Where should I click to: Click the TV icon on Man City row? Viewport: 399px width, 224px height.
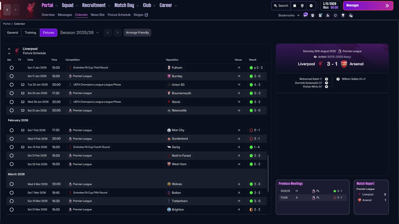coord(22,130)
